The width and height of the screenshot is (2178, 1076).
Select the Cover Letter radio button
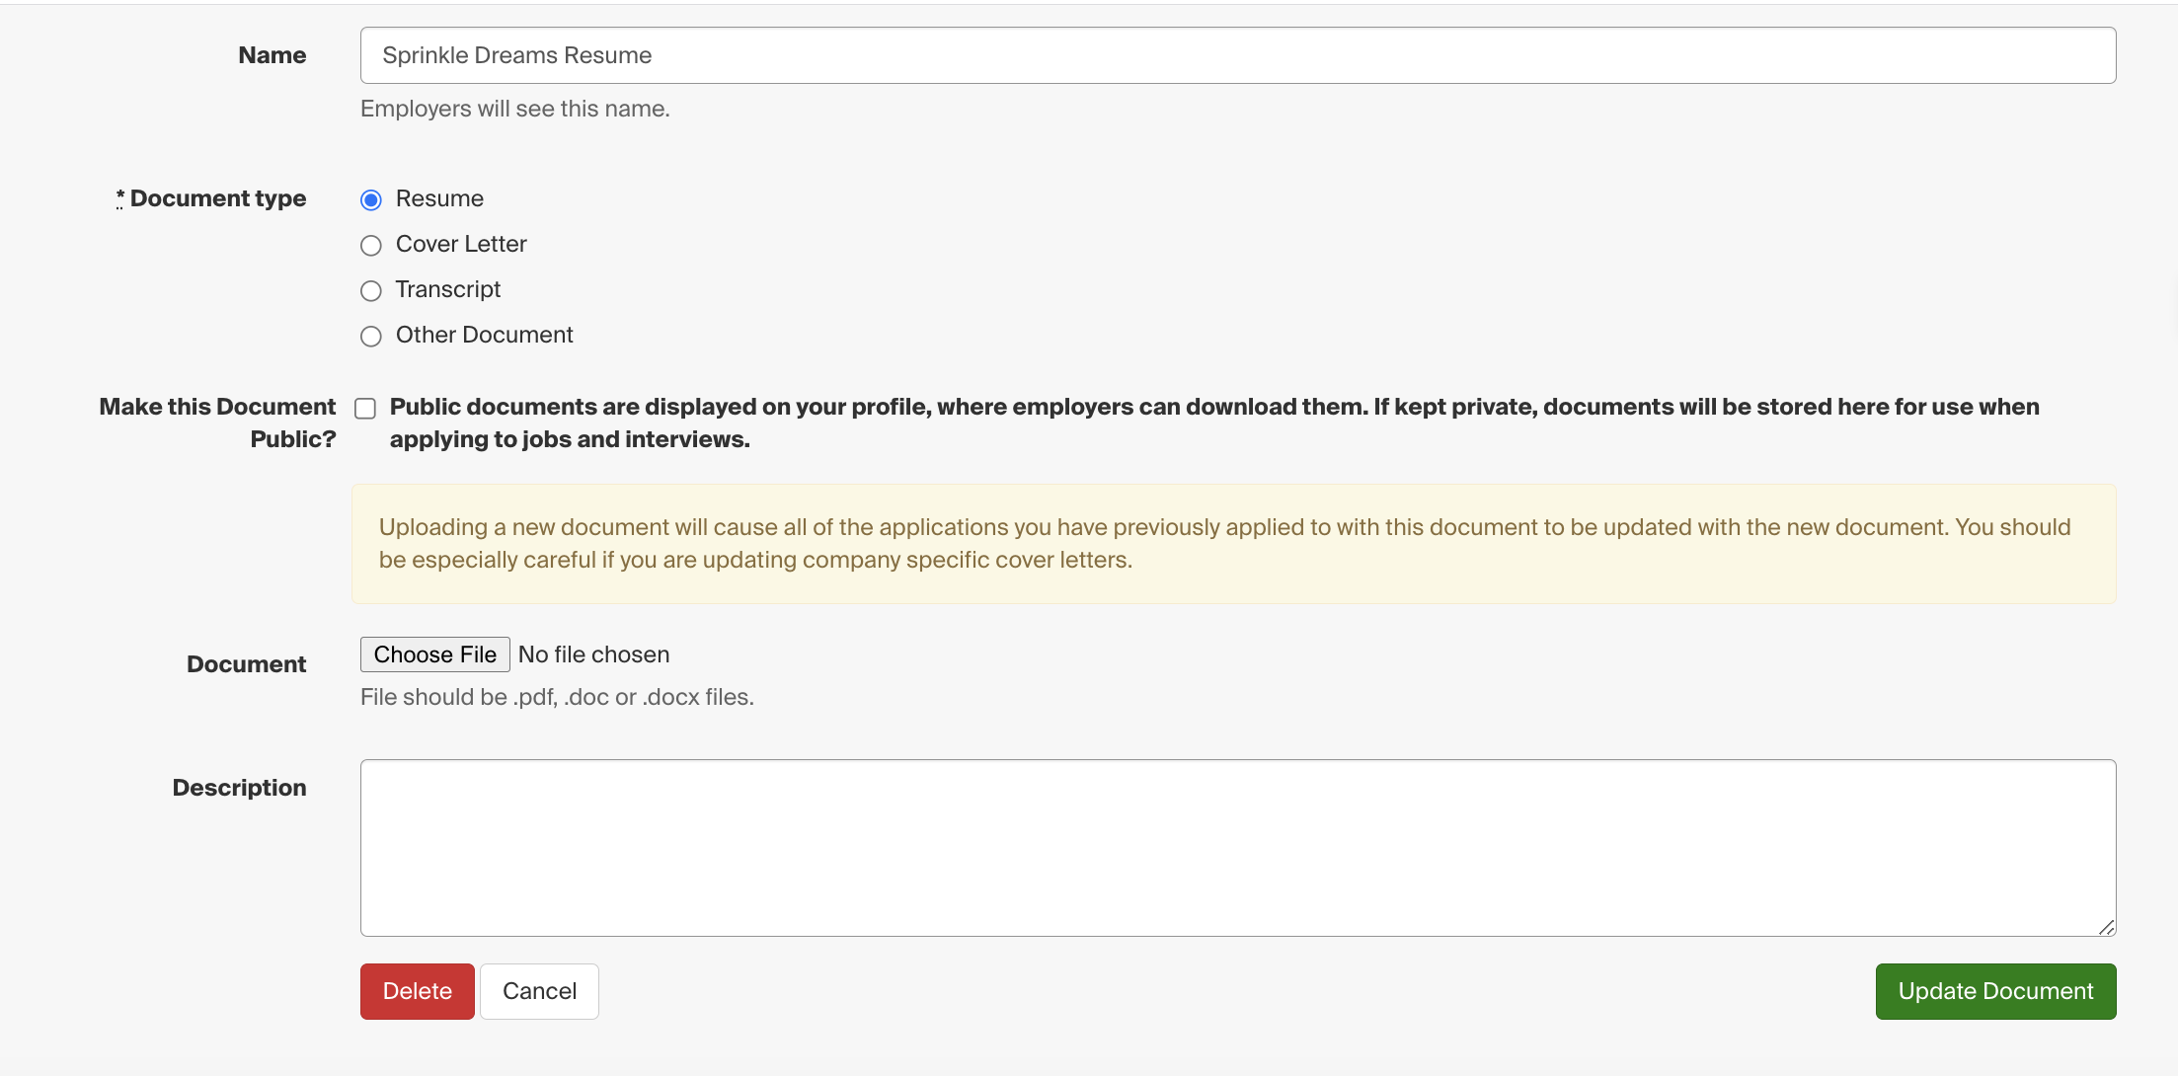pyautogui.click(x=371, y=246)
